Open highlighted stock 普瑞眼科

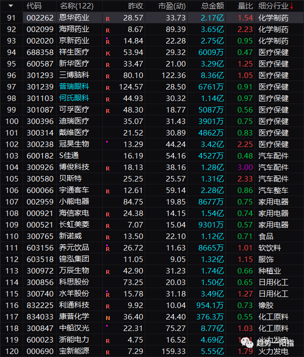(74, 86)
